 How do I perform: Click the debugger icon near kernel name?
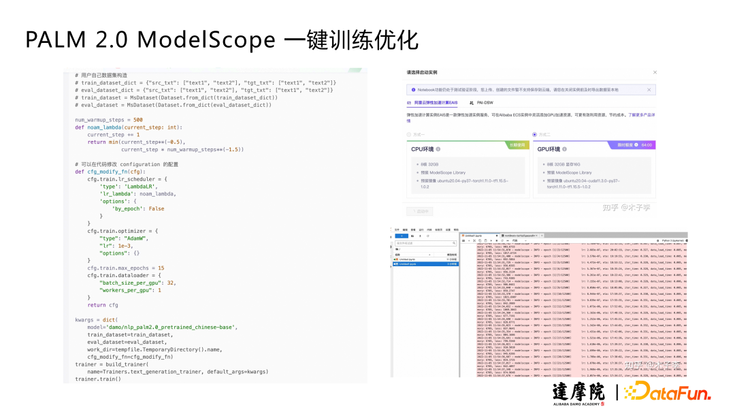point(657,240)
